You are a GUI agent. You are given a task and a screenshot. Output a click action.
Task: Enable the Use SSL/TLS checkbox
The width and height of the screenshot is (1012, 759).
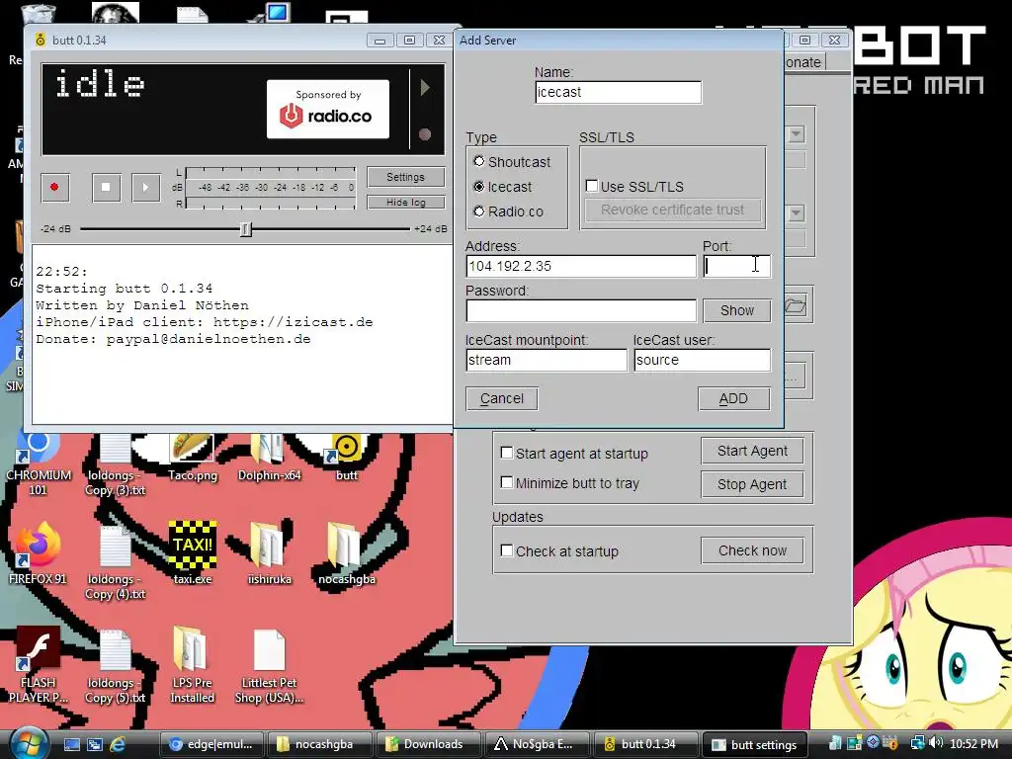pos(591,186)
